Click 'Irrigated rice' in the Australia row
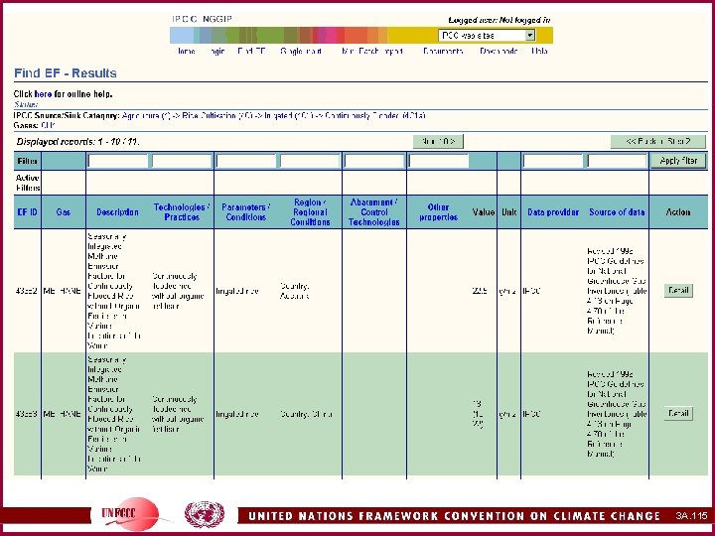The image size is (715, 536). point(237,291)
